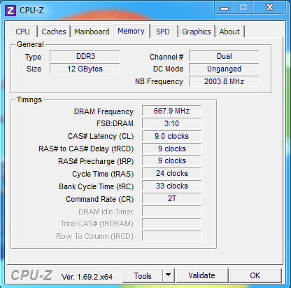Click the empty Row To Column field
The height and width of the screenshot is (288, 291).
pyautogui.click(x=172, y=236)
